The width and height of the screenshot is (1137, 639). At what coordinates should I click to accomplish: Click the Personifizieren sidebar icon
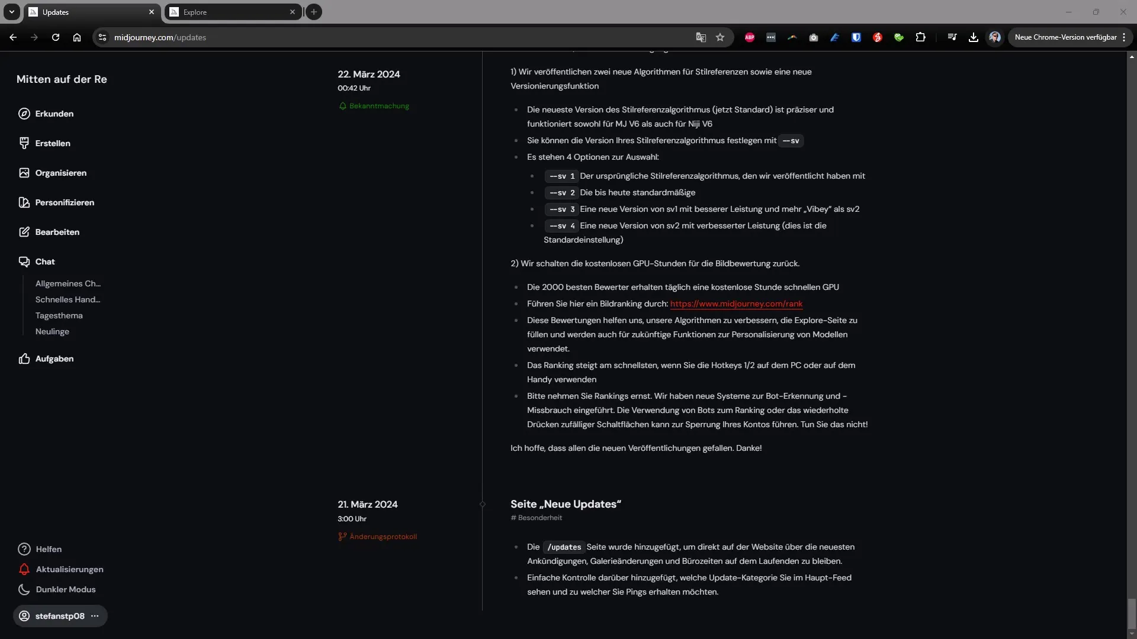tap(24, 202)
